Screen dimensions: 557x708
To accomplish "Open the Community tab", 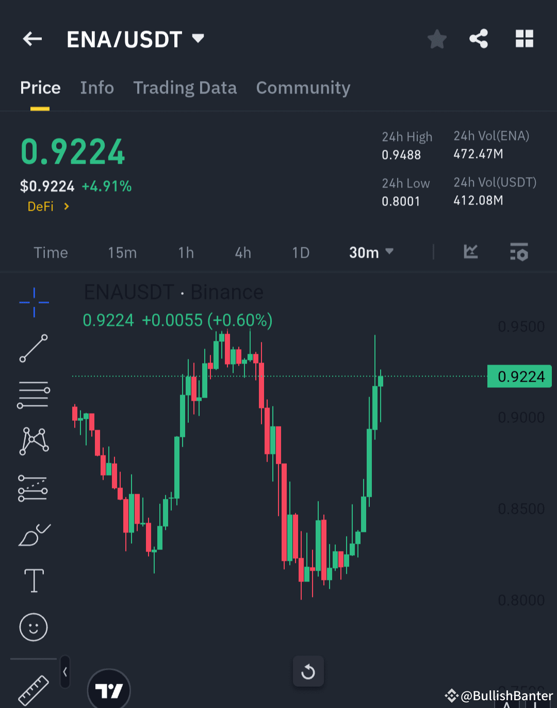I will (x=303, y=88).
